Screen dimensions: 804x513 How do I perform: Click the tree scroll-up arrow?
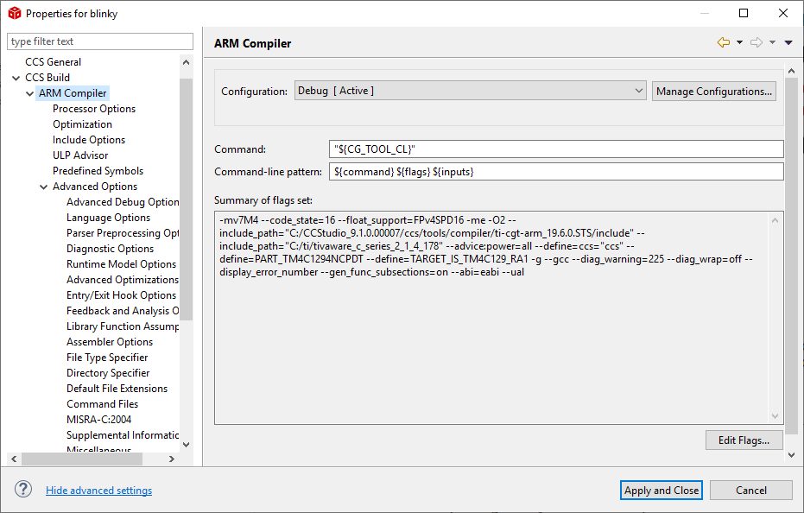coord(187,62)
